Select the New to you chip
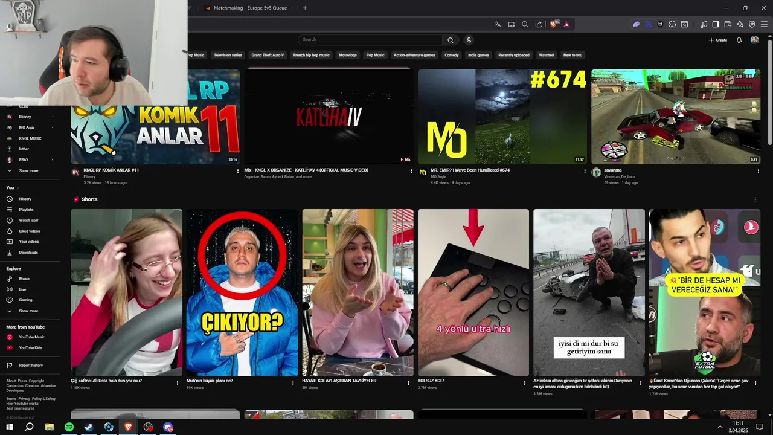The height and width of the screenshot is (435, 773). [x=573, y=55]
